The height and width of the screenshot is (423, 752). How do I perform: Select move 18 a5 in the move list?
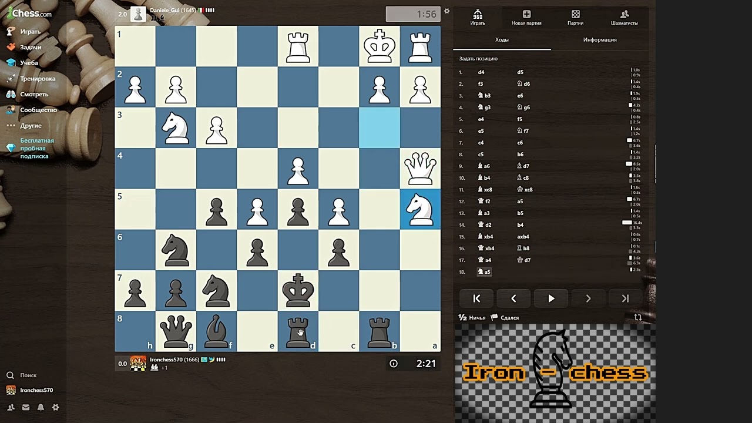pos(485,272)
